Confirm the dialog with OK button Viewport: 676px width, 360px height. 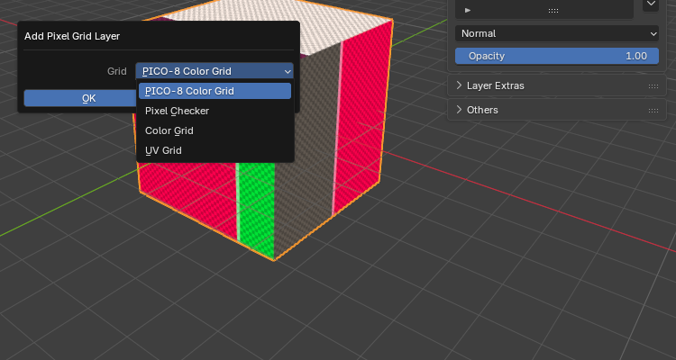pos(80,98)
